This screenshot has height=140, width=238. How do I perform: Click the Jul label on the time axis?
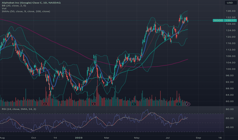168,138
